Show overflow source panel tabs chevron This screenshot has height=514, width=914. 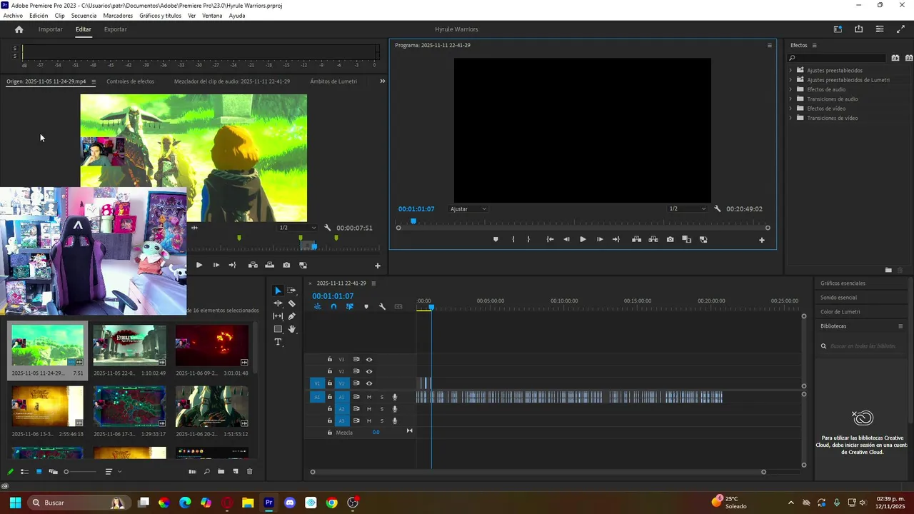point(382,81)
